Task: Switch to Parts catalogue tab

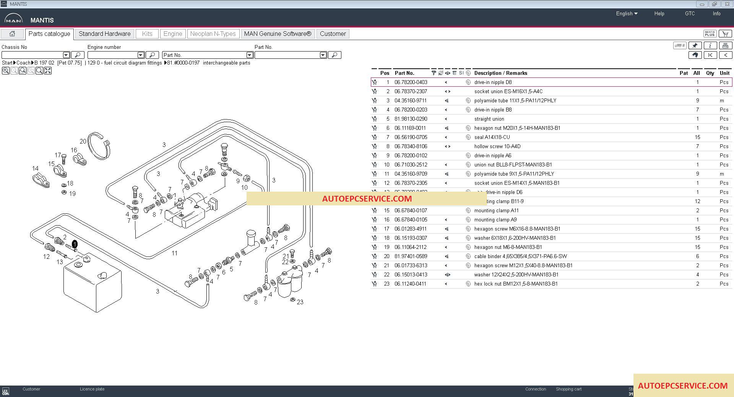Action: [49, 34]
